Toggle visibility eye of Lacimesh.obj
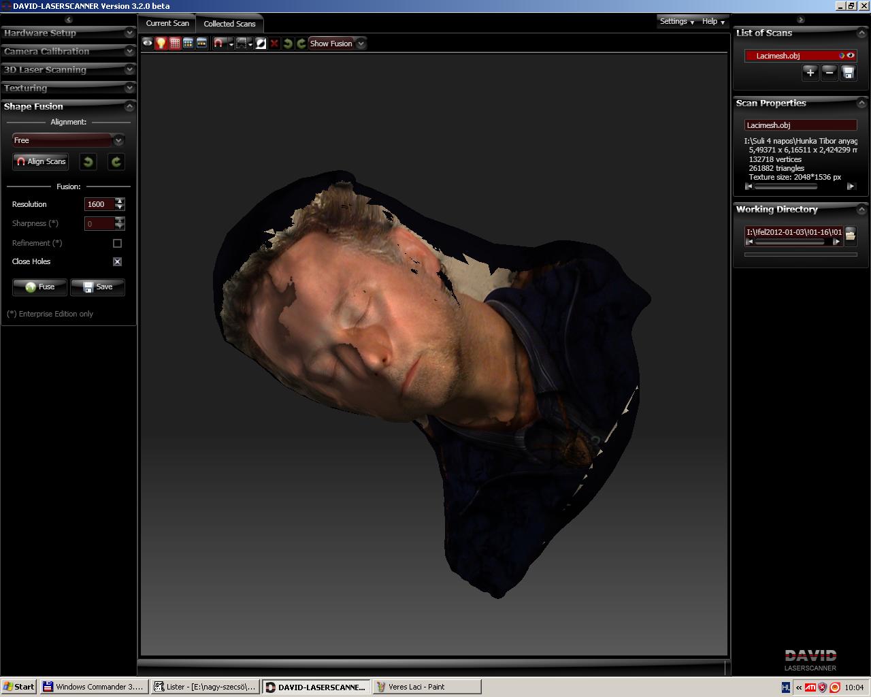 [x=851, y=56]
